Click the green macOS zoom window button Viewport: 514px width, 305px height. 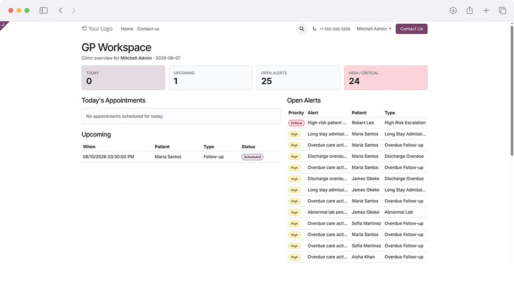[x=27, y=10]
